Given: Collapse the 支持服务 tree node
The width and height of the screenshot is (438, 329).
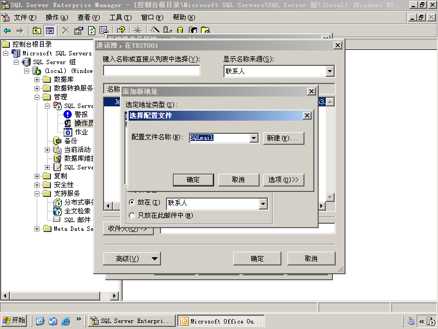Looking at the screenshot, I should (37, 194).
